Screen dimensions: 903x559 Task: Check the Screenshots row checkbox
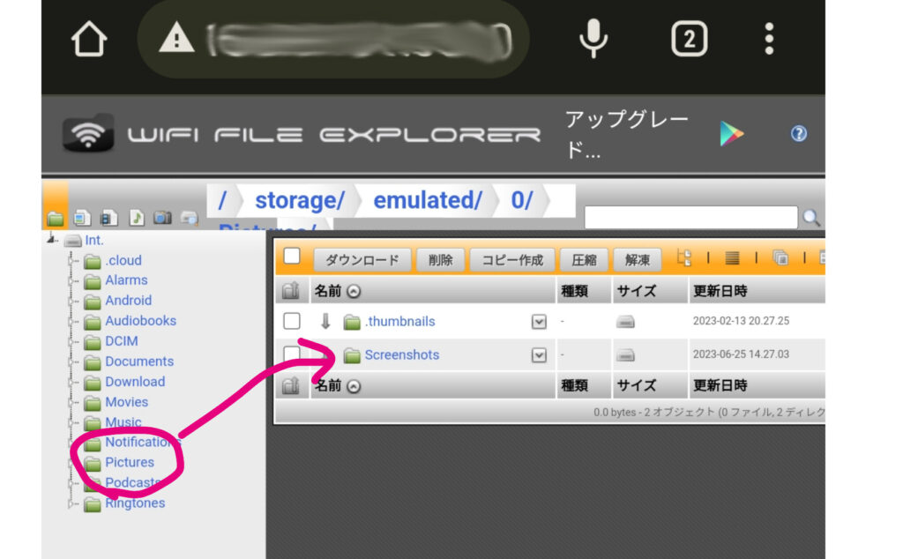coord(292,354)
